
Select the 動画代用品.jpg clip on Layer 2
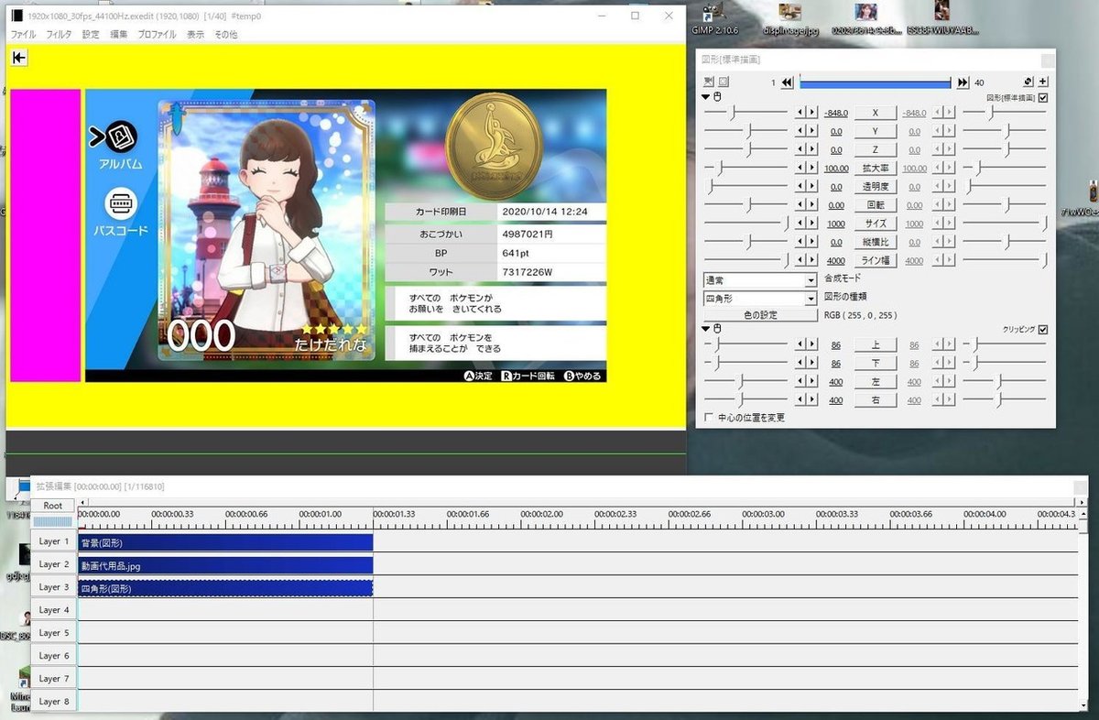click(x=225, y=565)
